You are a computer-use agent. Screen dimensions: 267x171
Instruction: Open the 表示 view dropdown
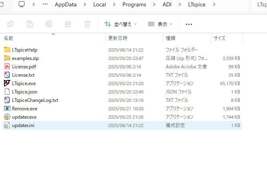coord(160,24)
